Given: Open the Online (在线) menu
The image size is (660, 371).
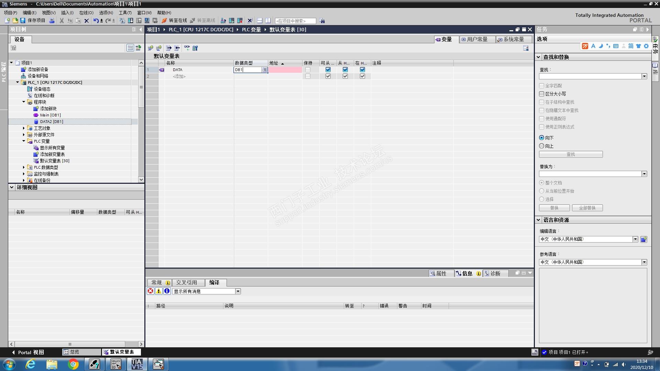Looking at the screenshot, I should click(86, 13).
